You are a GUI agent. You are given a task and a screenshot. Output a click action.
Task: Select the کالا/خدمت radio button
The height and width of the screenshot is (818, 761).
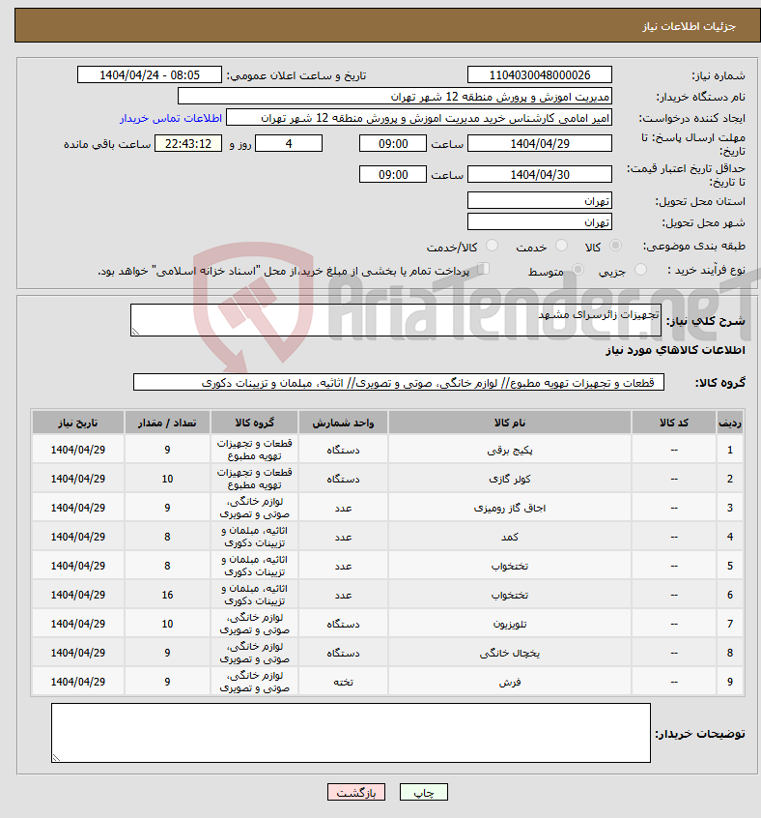(x=492, y=246)
